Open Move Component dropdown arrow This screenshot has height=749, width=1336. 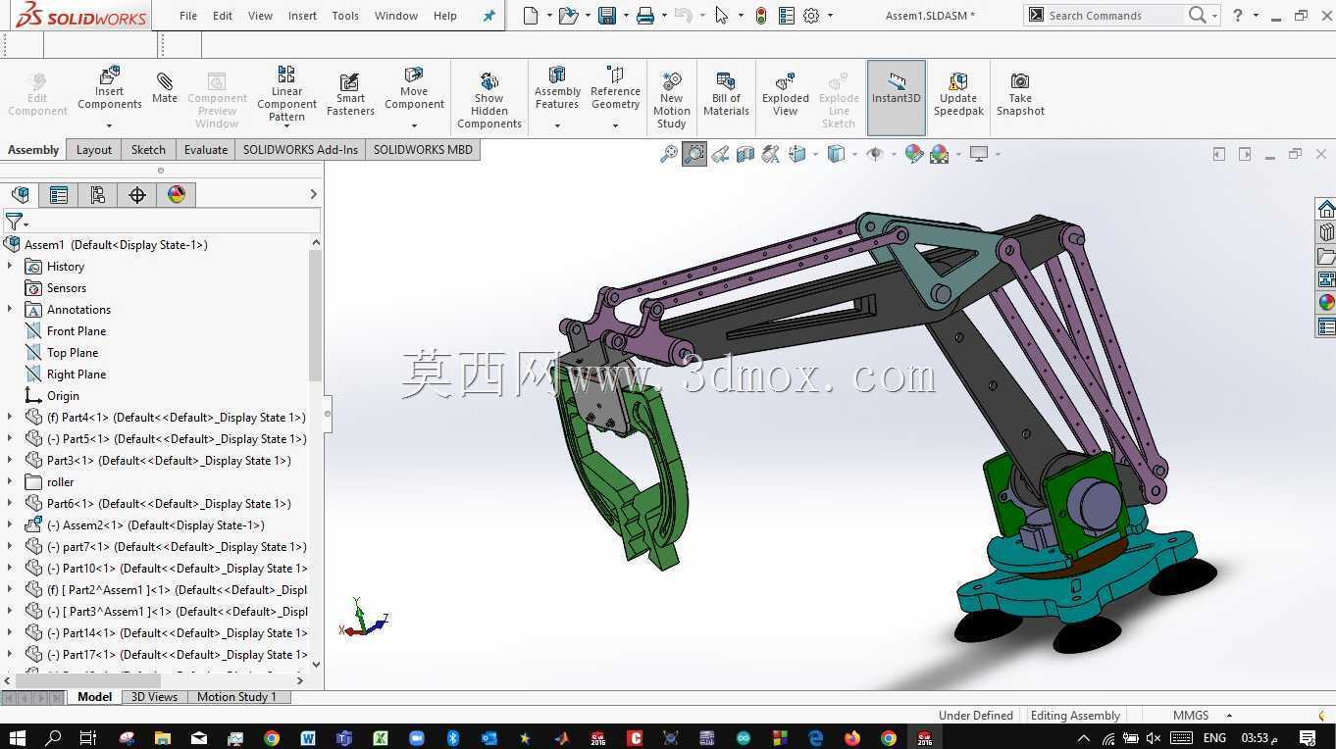[x=414, y=125]
